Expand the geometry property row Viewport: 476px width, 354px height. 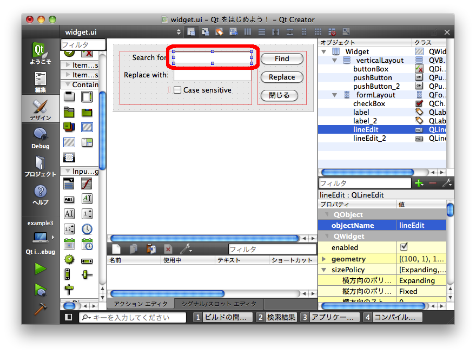[324, 259]
